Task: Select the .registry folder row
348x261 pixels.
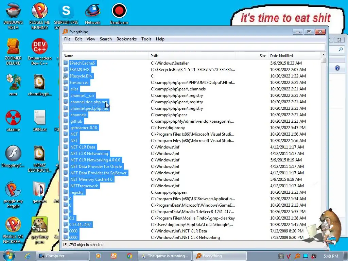Action: click(191, 192)
